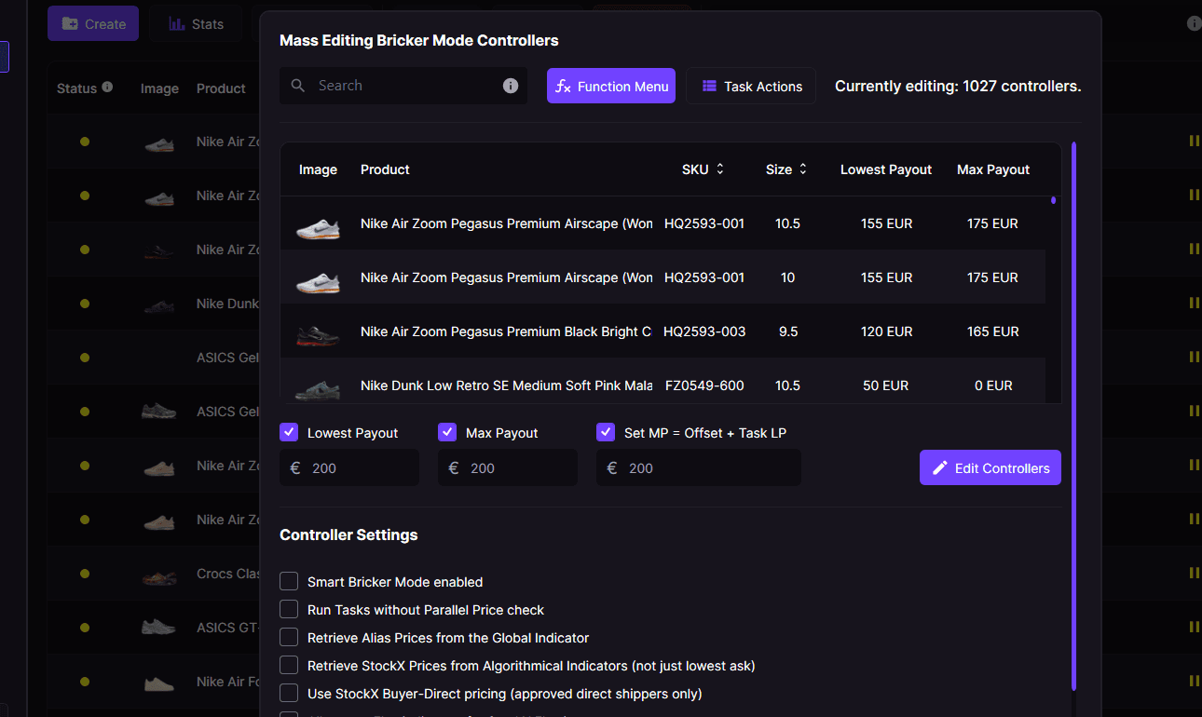Click SKU FZ0549-600

point(704,386)
